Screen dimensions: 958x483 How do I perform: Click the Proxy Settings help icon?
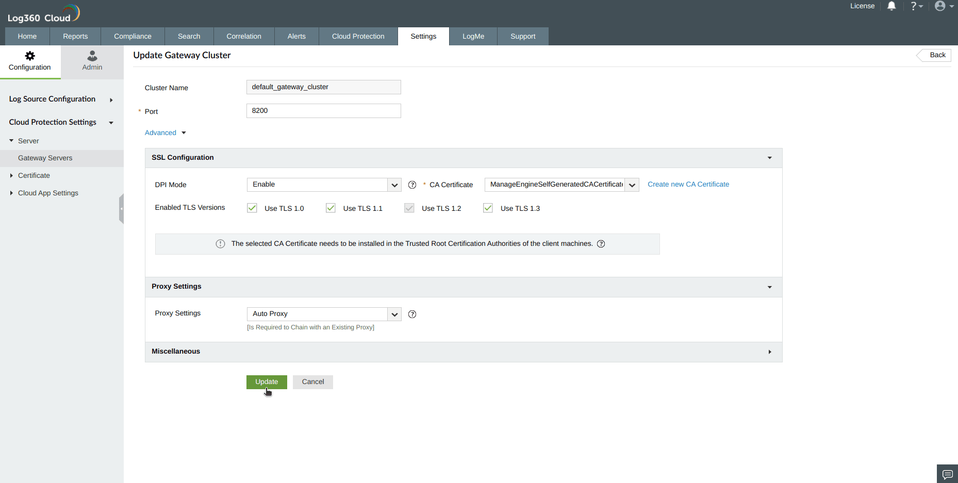[412, 314]
